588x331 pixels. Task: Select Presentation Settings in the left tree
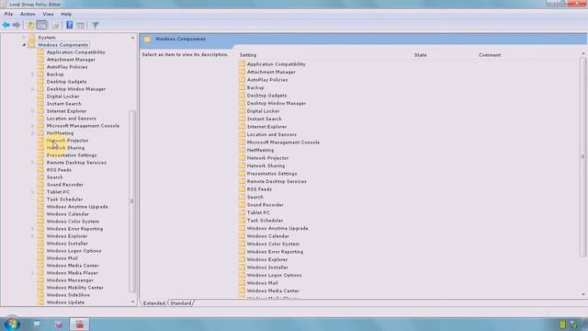coord(72,155)
